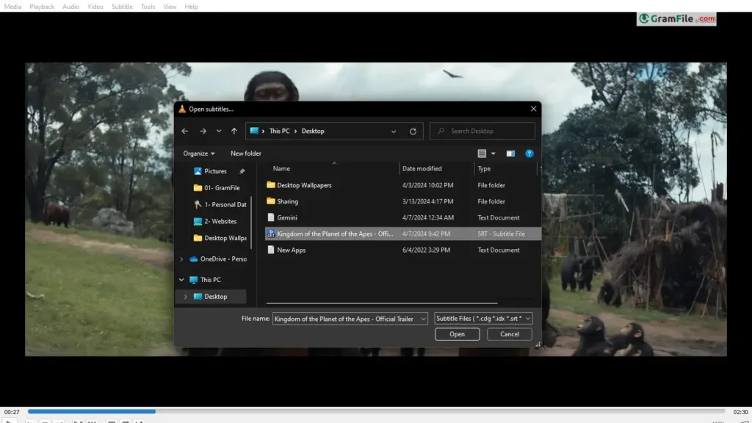Open file dialog help
Screen dimensions: 752x423
529,153
